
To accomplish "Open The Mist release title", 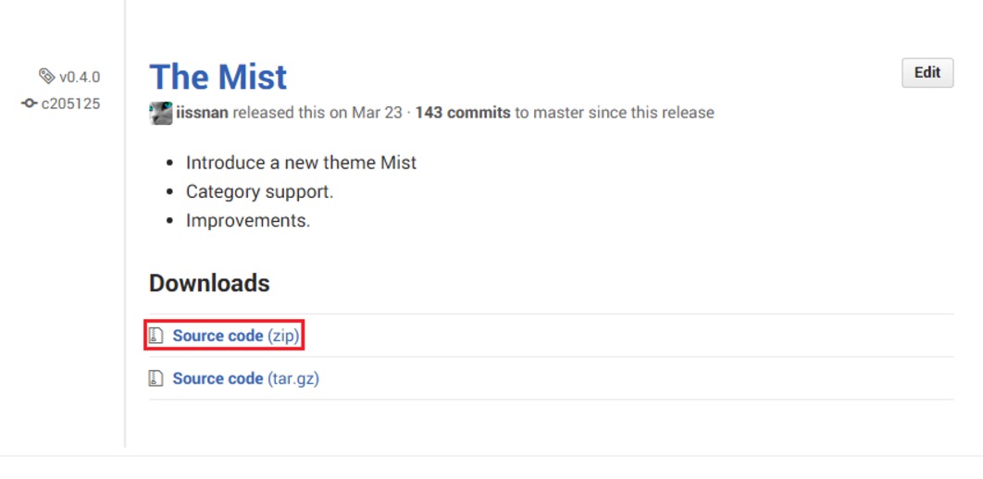I will [x=218, y=77].
